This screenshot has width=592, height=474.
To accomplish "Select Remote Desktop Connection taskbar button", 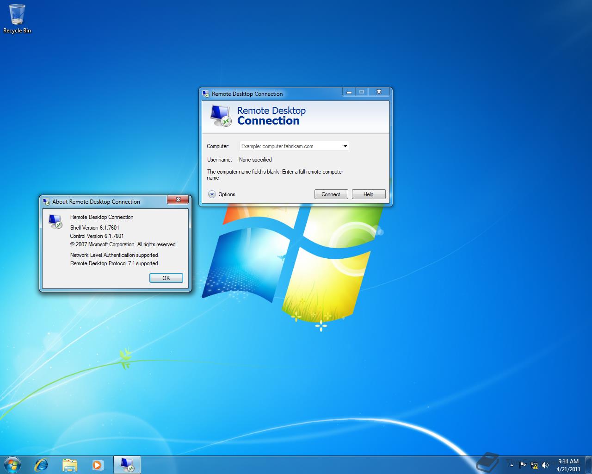I will 127,465.
